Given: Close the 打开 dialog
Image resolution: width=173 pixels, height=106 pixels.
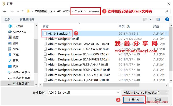Looking at the screenshot, I should coord(169,4).
